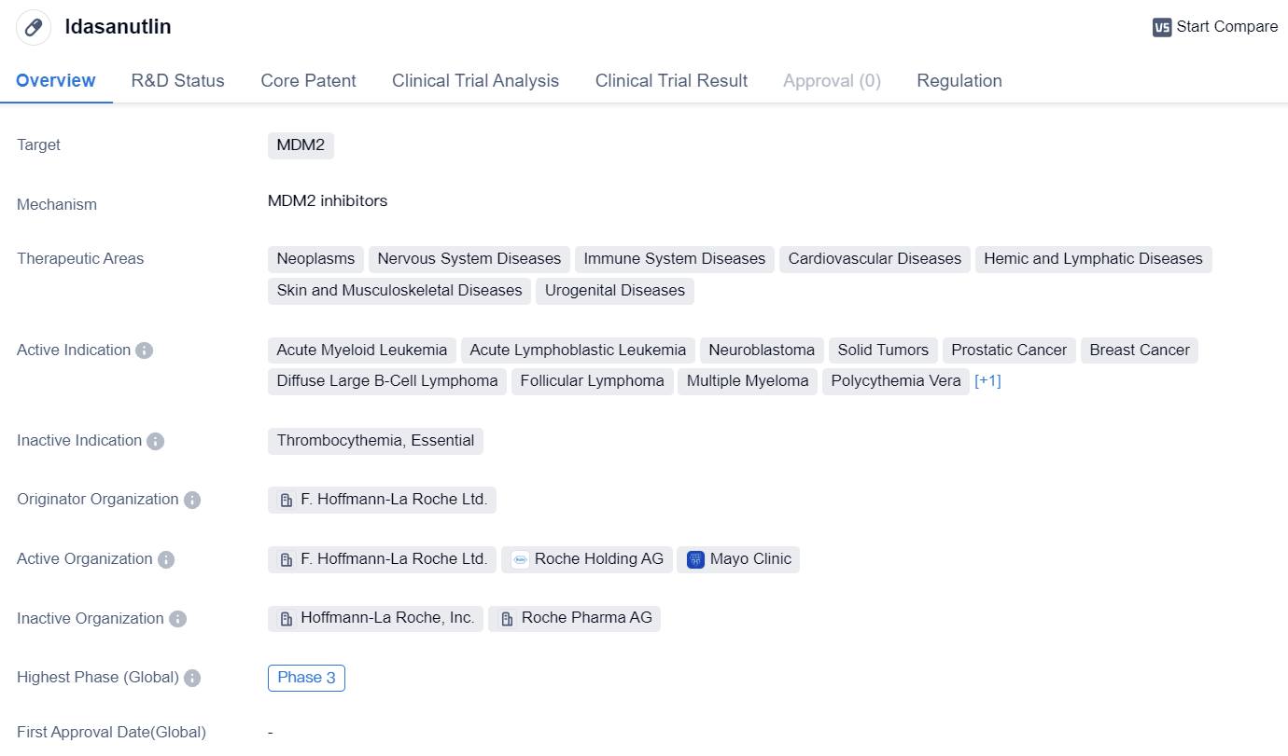Click the Phase 3 badge
The height and width of the screenshot is (756, 1288).
306,678
